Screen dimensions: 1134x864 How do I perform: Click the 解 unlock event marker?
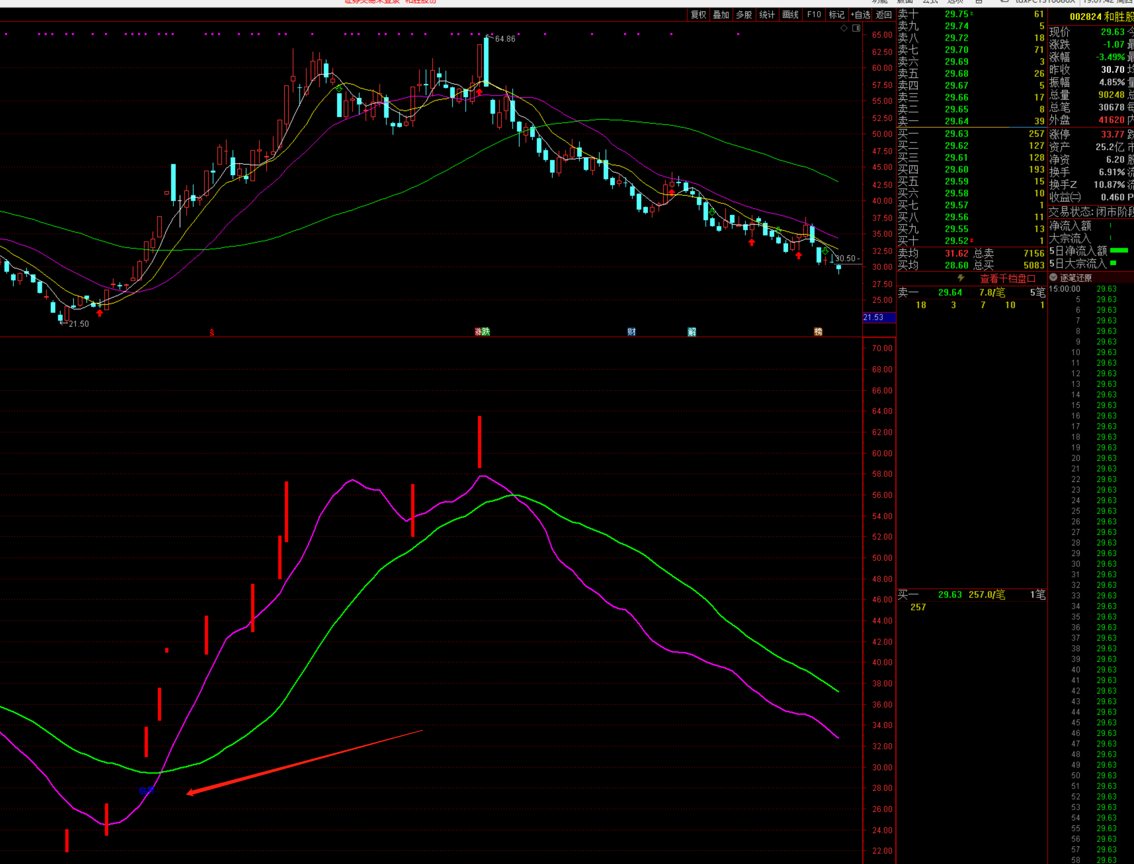point(692,331)
